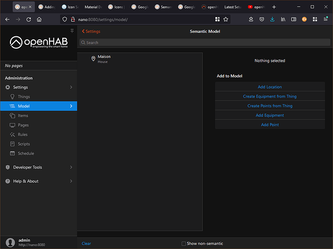Go back to Settings link
The height and width of the screenshot is (249, 333).
91,31
